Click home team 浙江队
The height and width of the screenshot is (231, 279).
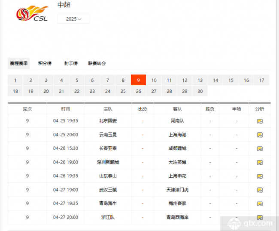[x=108, y=217]
